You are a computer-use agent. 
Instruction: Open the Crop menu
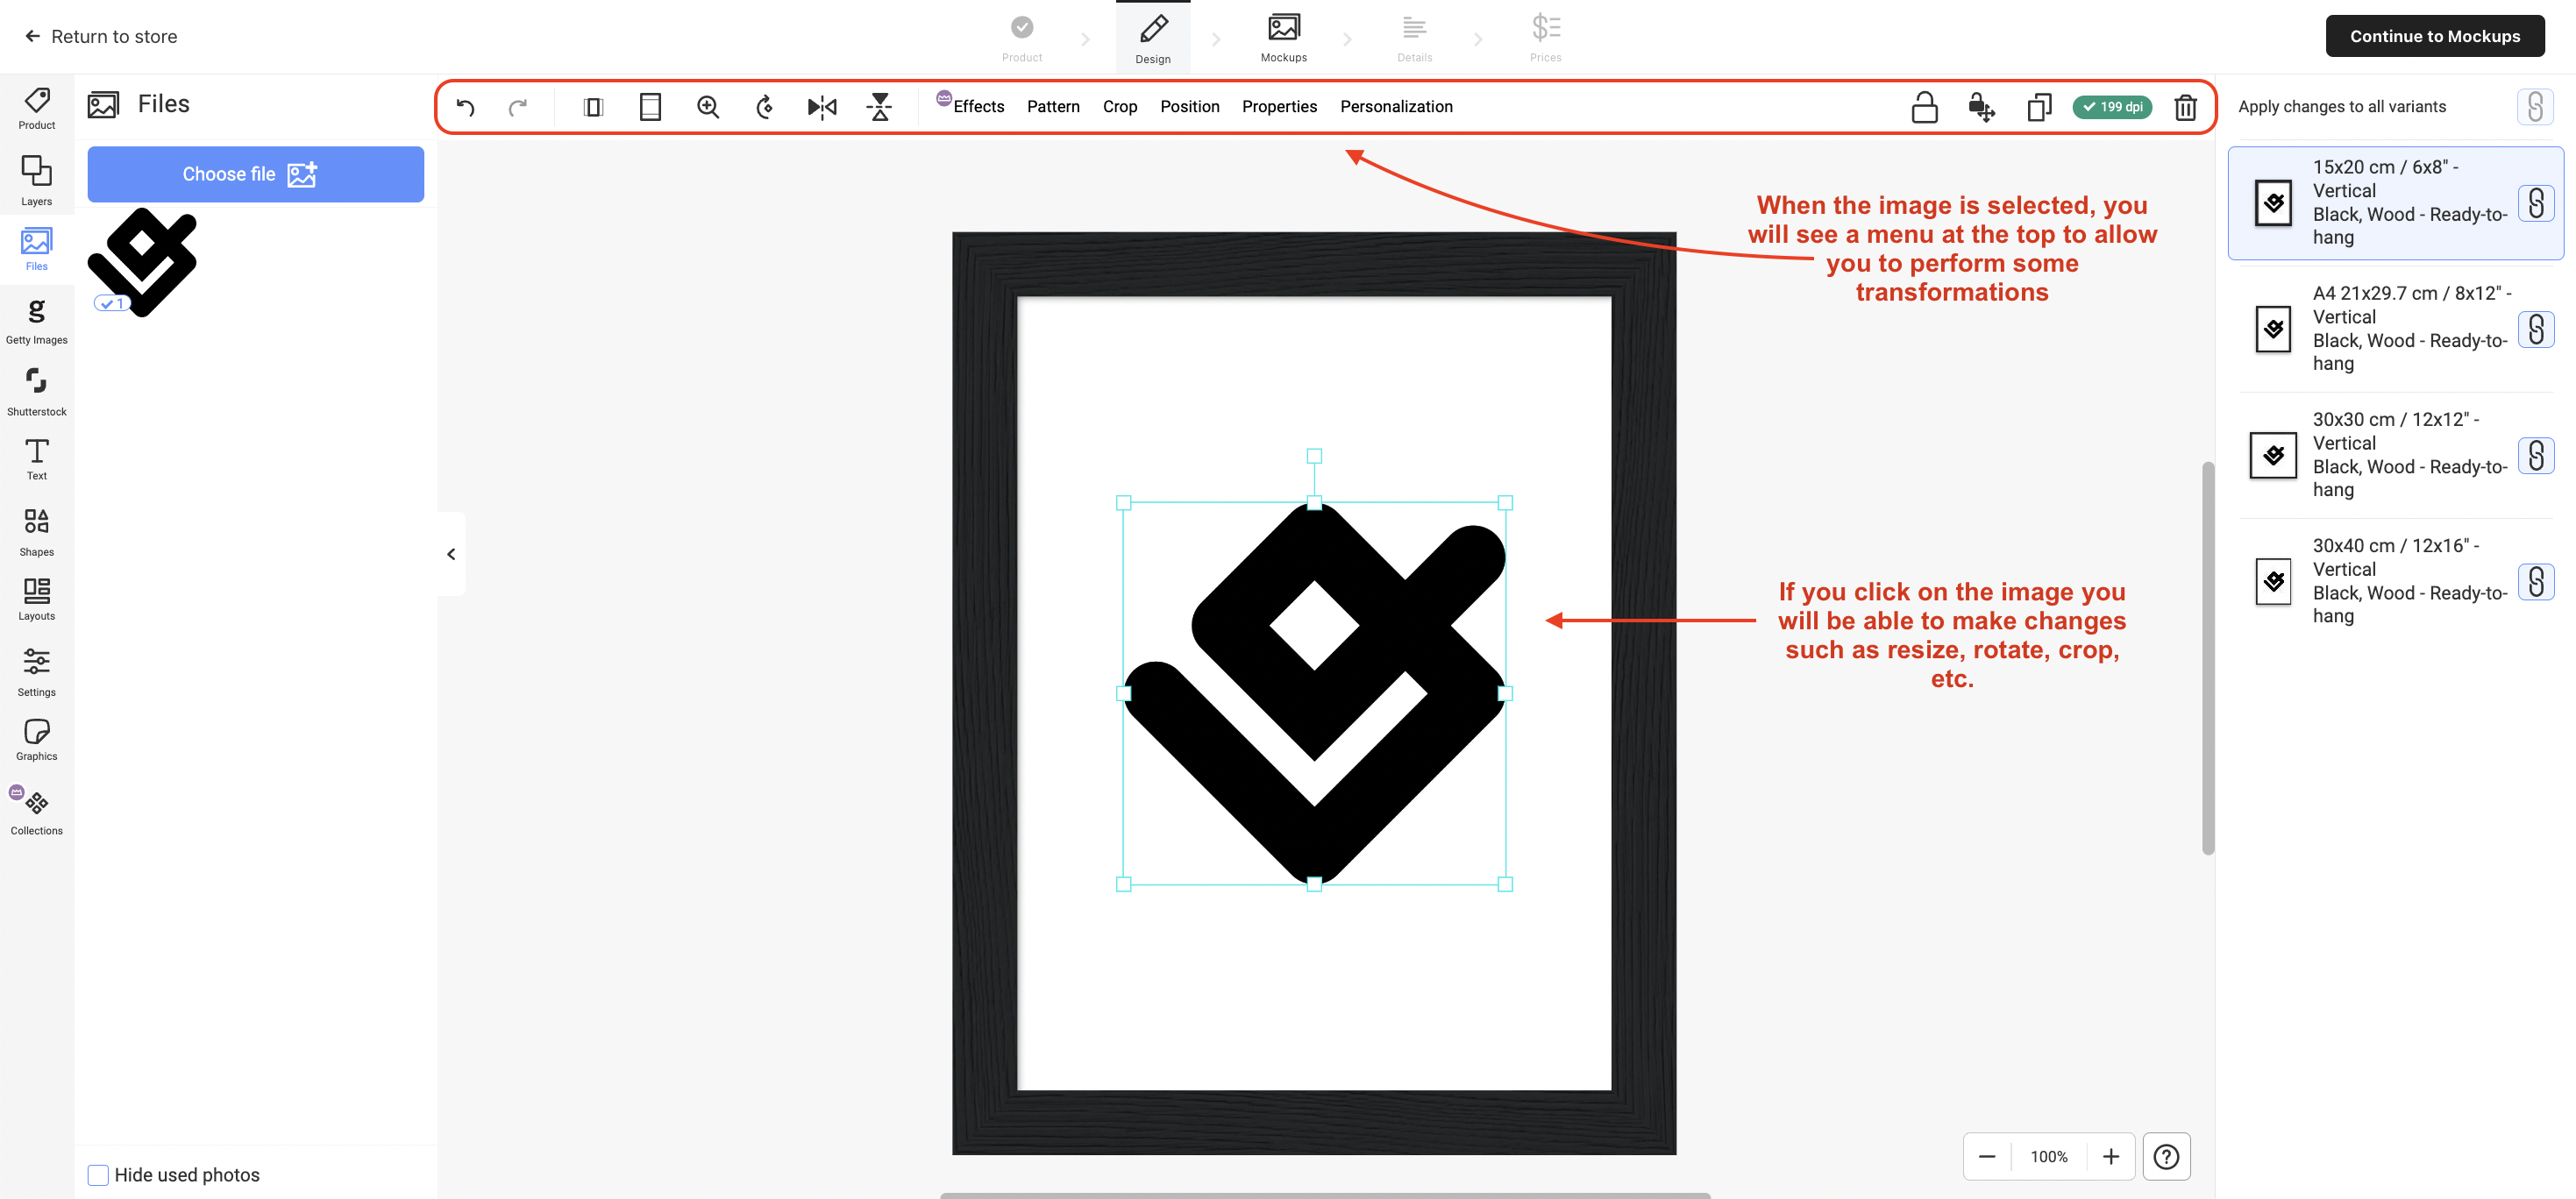[1119, 107]
